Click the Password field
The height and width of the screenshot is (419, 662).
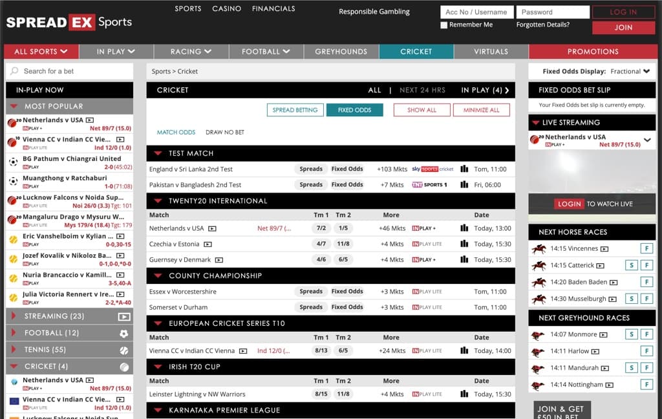[x=553, y=12]
